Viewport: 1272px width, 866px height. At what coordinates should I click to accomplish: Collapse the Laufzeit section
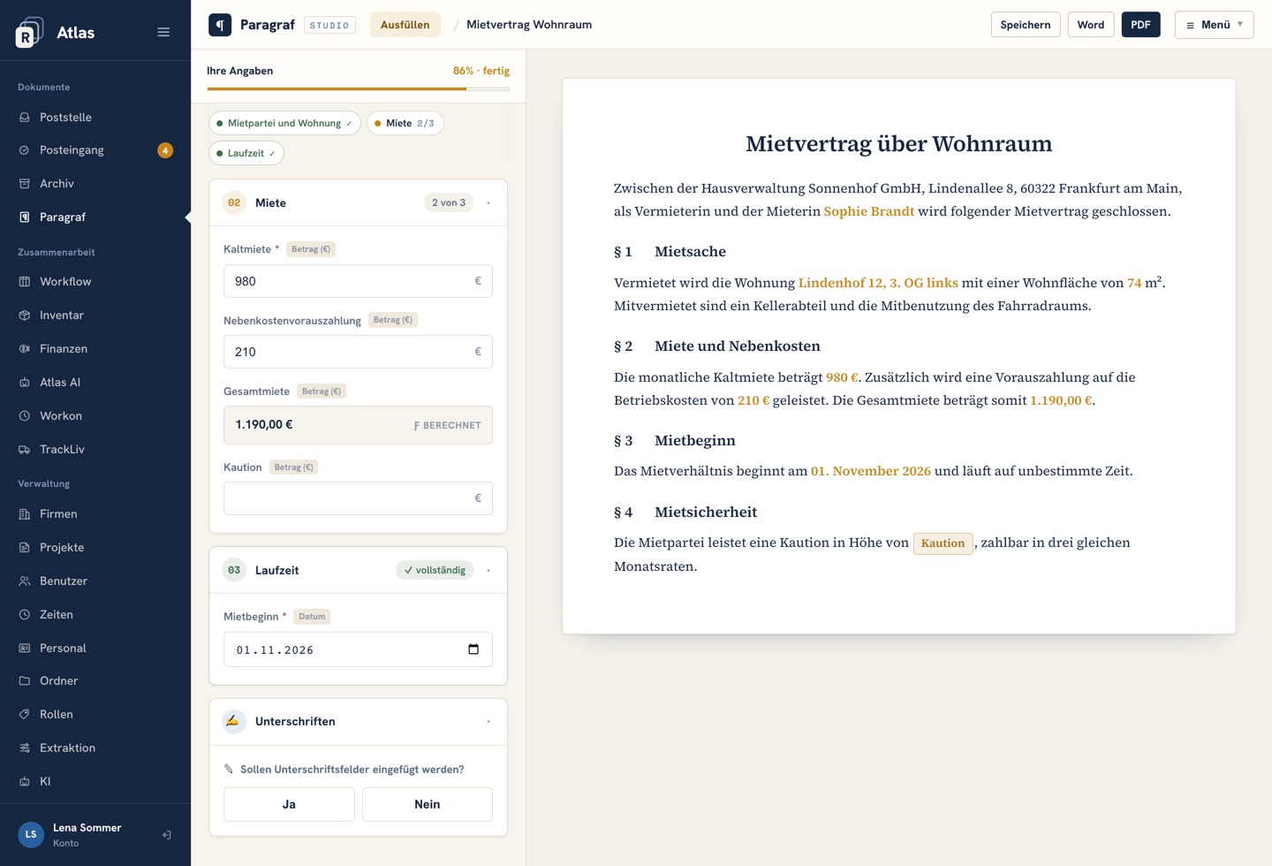tap(488, 571)
